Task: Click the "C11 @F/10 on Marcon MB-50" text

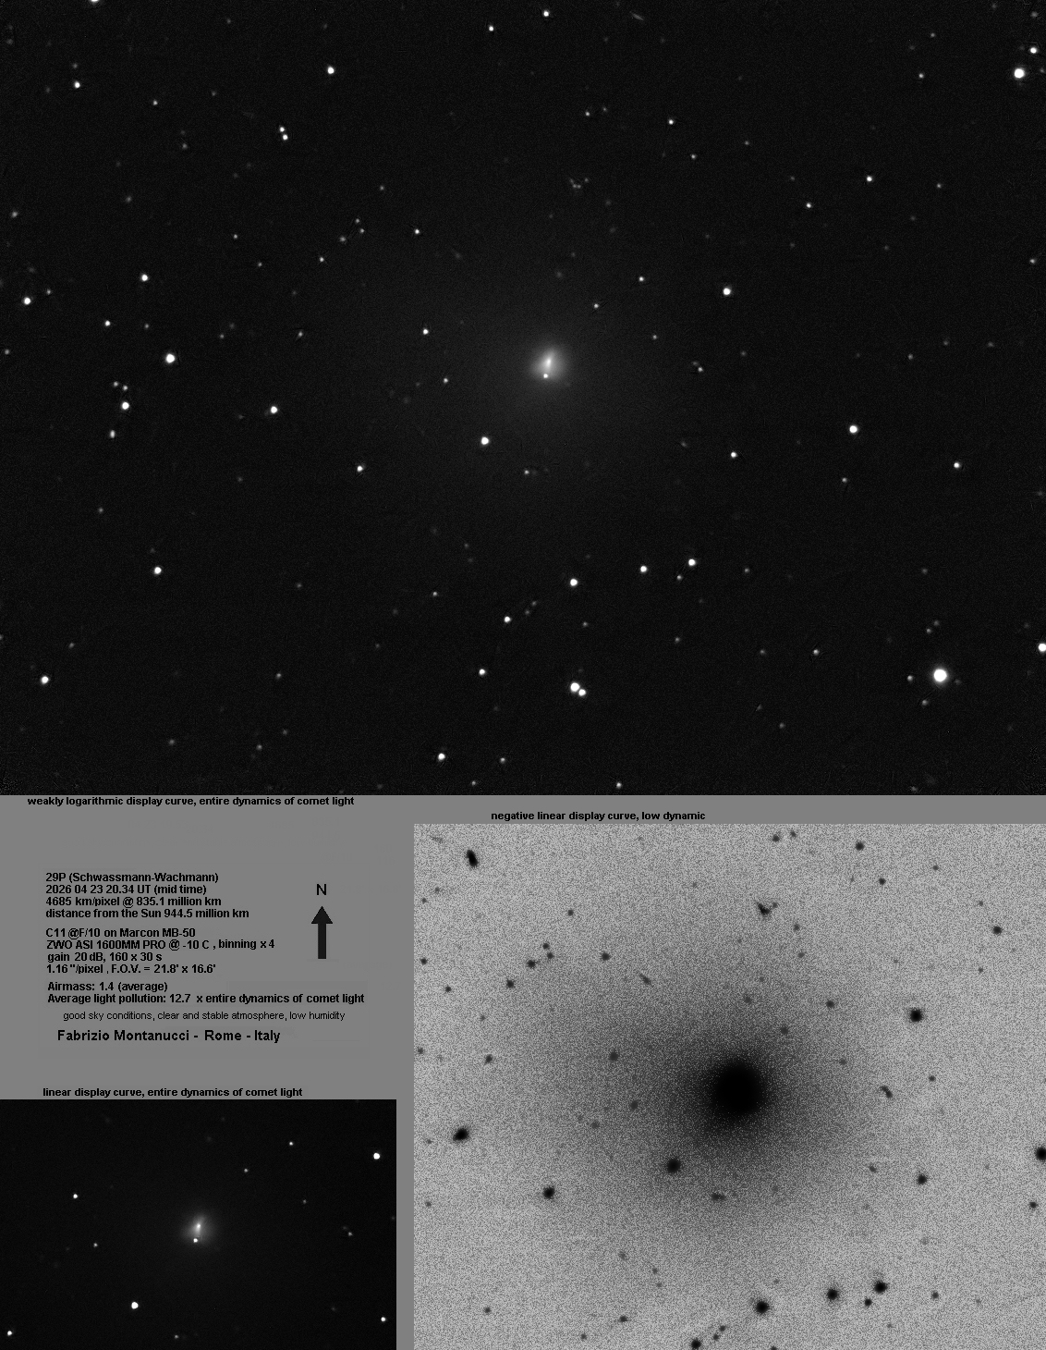Action: tap(120, 933)
